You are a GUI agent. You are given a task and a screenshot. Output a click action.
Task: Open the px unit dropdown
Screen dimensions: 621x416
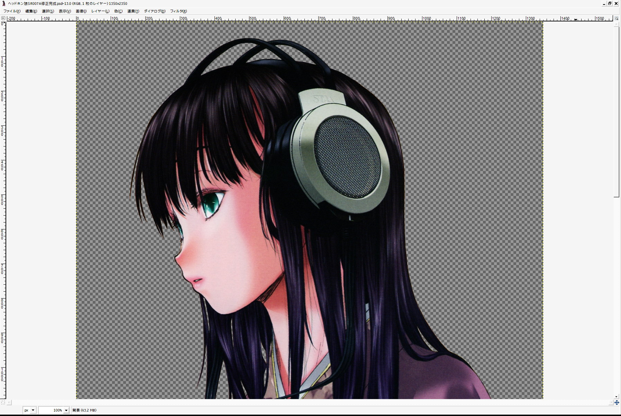coord(29,410)
